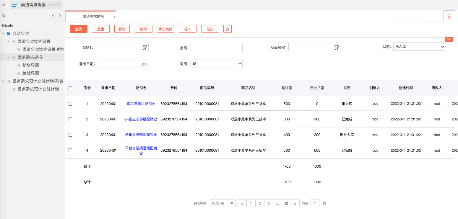The height and width of the screenshot is (219, 458).
Task: Click the 查找 search button
Action: 79,29
